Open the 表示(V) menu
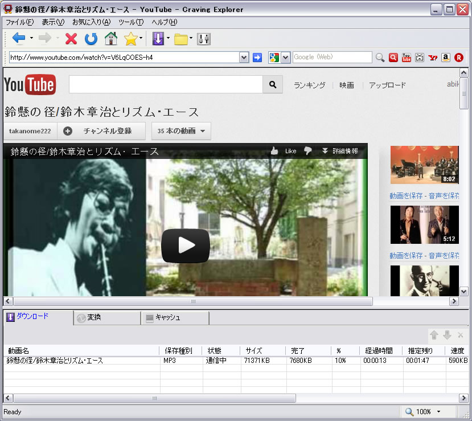This screenshot has width=472, height=421. pyautogui.click(x=53, y=22)
